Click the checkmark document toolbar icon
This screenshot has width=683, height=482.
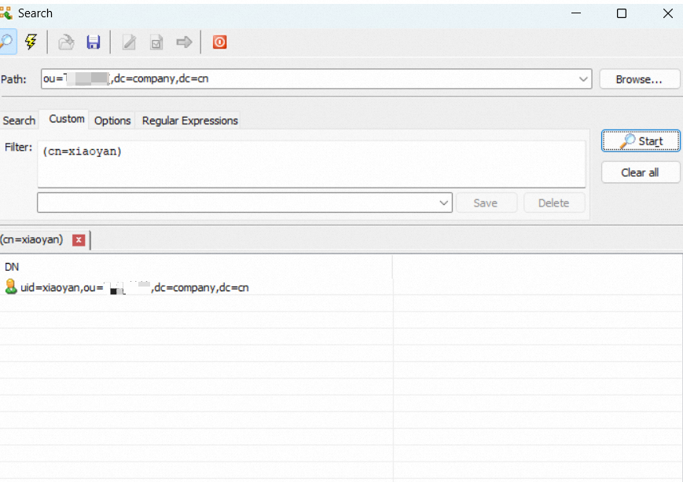point(156,42)
